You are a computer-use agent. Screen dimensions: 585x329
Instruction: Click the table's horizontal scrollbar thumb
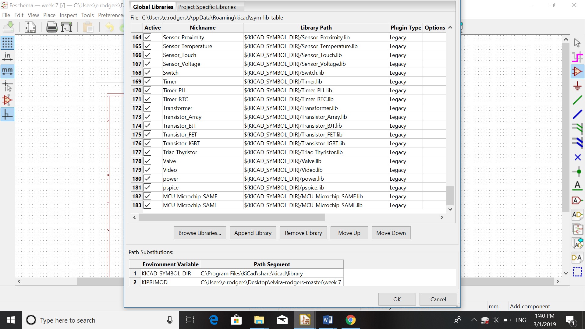232,218
